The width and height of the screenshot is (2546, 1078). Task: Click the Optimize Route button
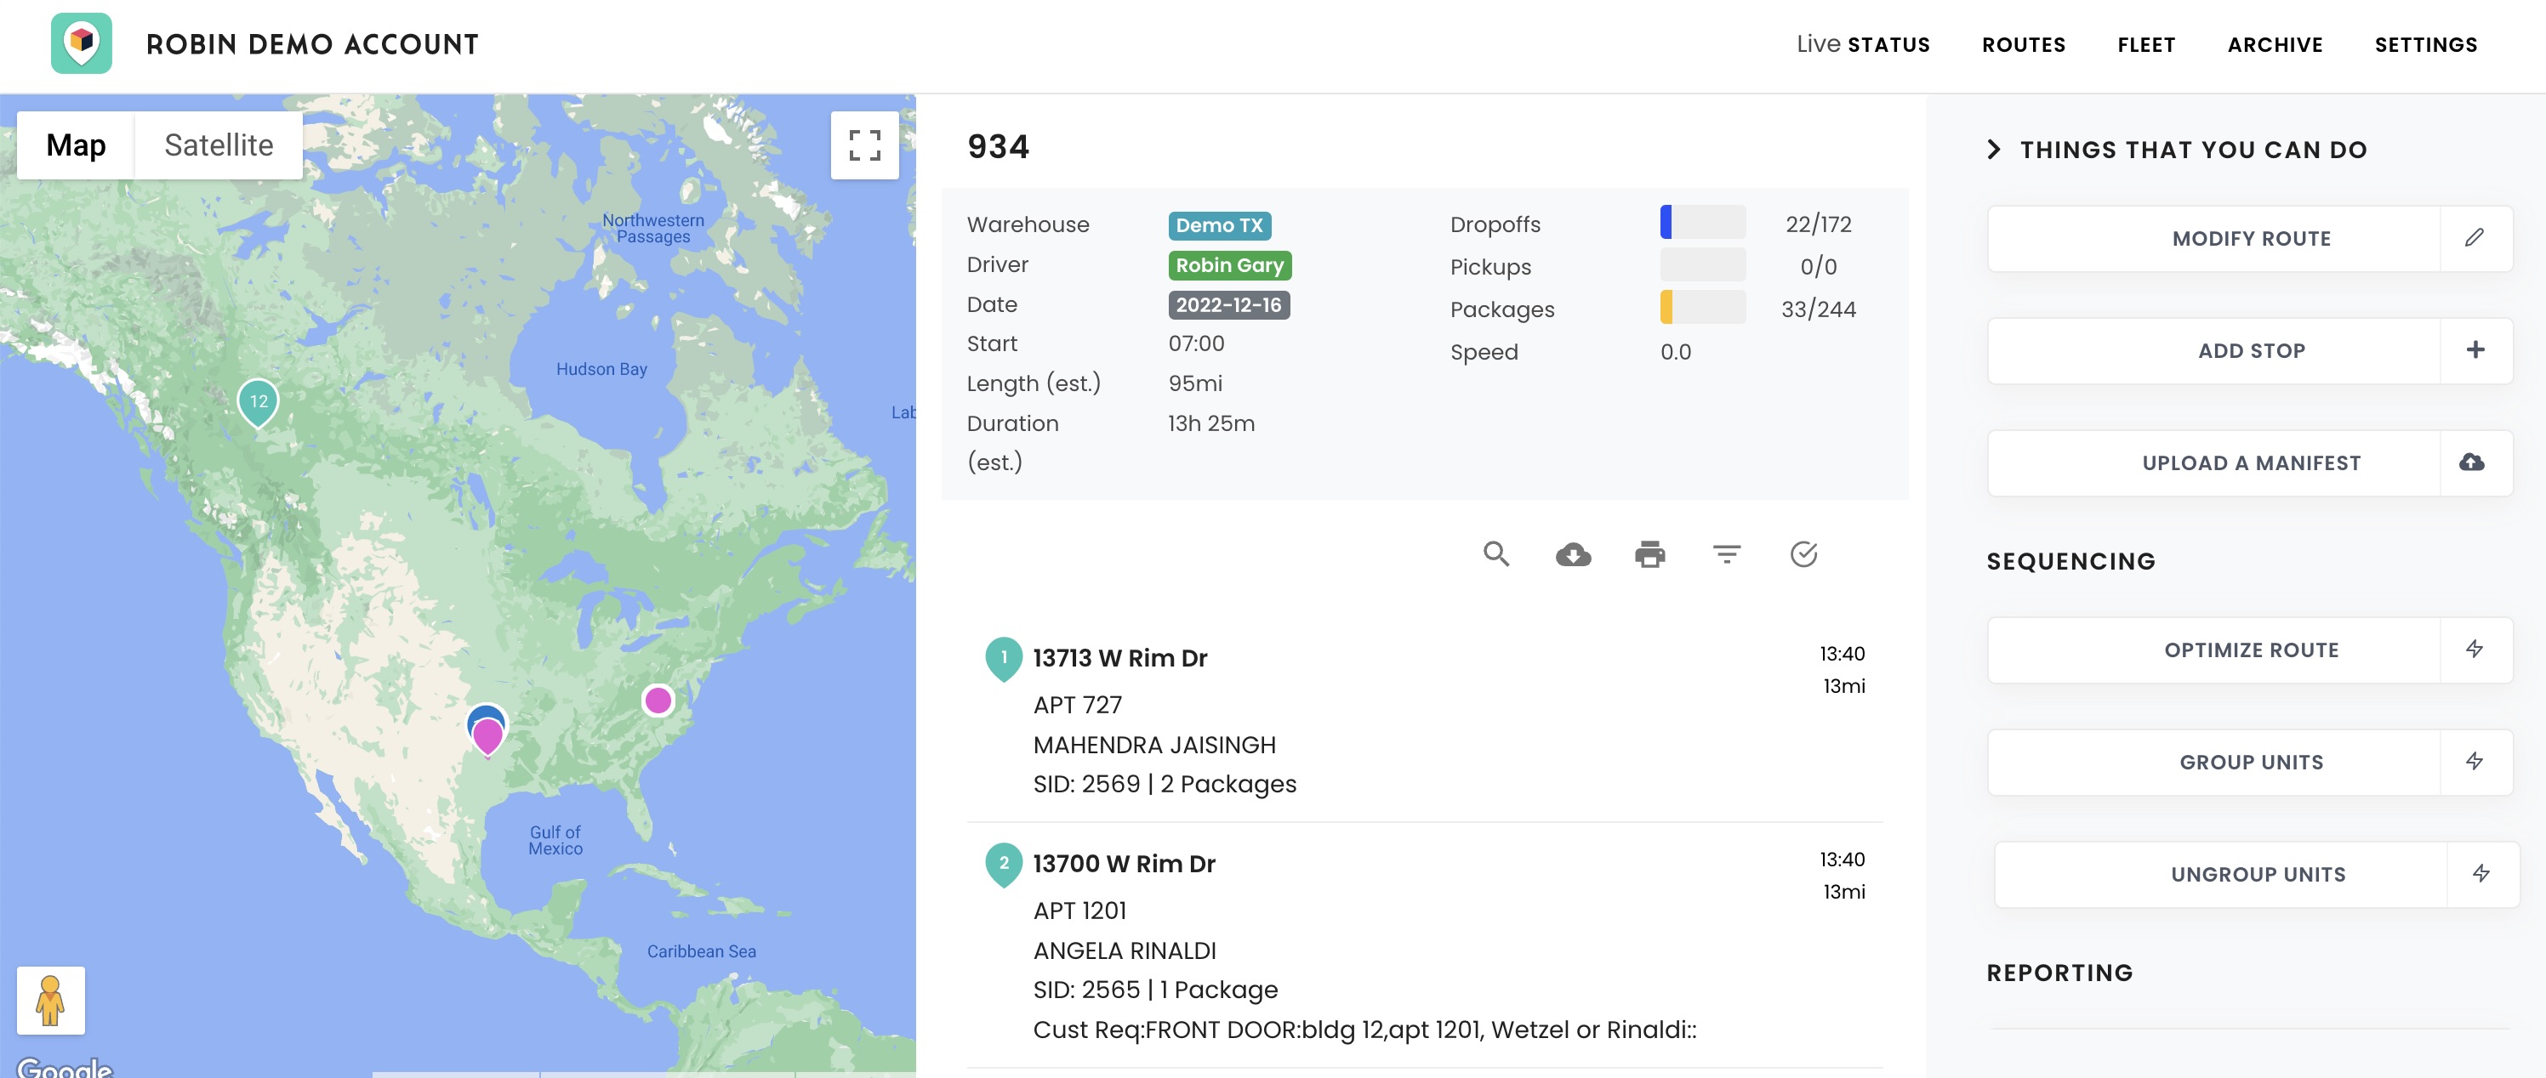[2249, 650]
